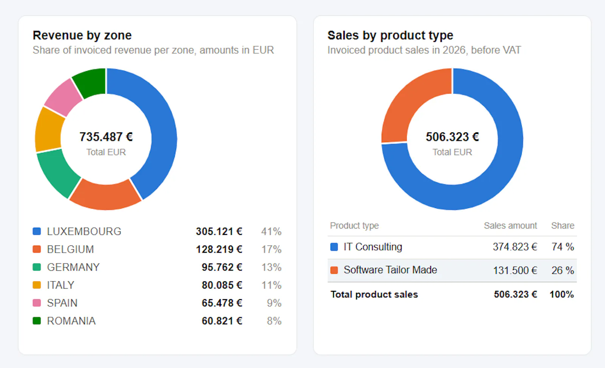Select the SPAIN legend label
This screenshot has height=368, width=605.
pyautogui.click(x=62, y=303)
